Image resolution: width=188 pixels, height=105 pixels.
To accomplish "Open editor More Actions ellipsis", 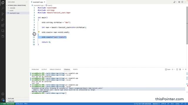I will click(x=185, y=2).
